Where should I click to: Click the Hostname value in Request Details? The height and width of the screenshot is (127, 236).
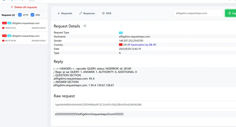(x=135, y=37)
